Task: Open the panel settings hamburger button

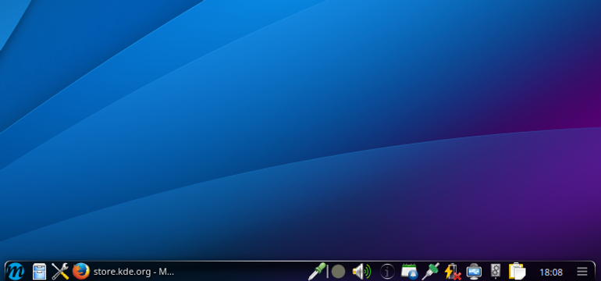Action: point(581,272)
